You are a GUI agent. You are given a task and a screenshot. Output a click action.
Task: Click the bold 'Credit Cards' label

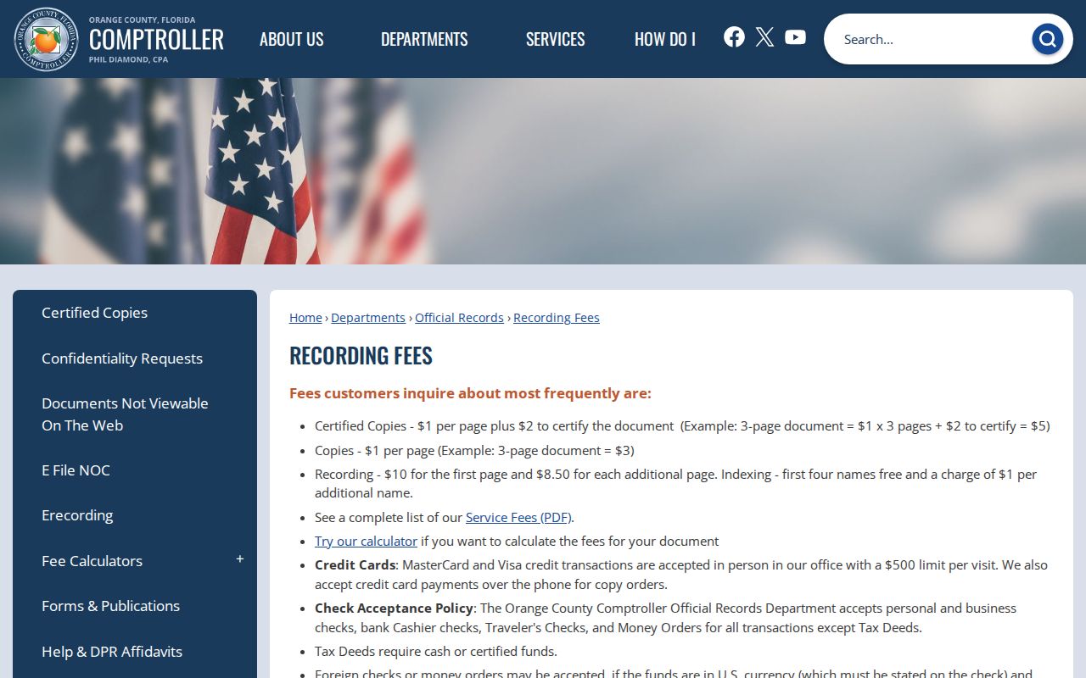tap(355, 564)
